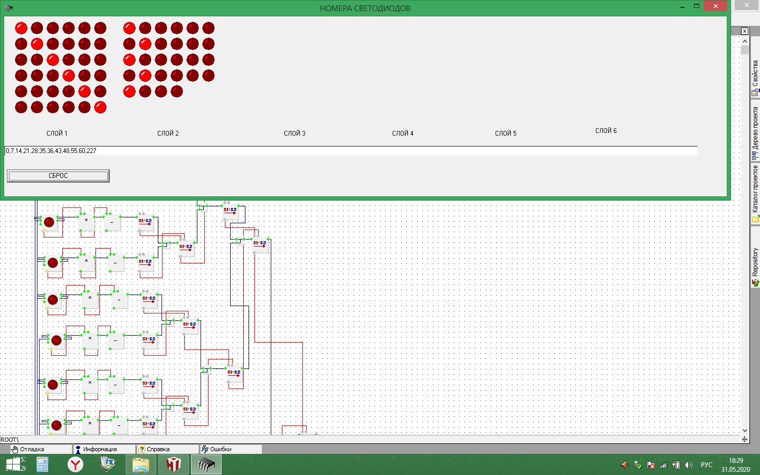Viewport: 760px width, 475px height.
Task: Click the СБРОС reset button
Action: tap(58, 176)
